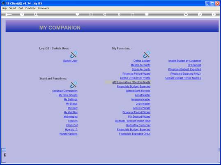
Task: Open My Time Sheets link
Action: (68, 95)
